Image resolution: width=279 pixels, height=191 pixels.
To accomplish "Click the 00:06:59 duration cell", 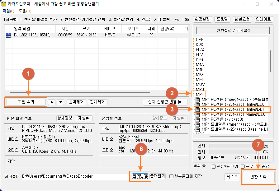I will click(x=65, y=35).
